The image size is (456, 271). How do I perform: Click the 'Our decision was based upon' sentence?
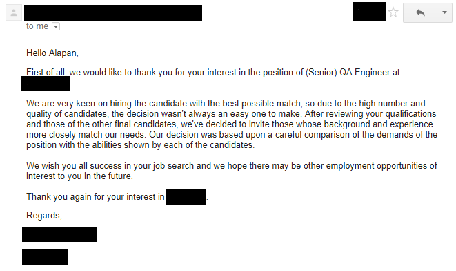coord(232,140)
